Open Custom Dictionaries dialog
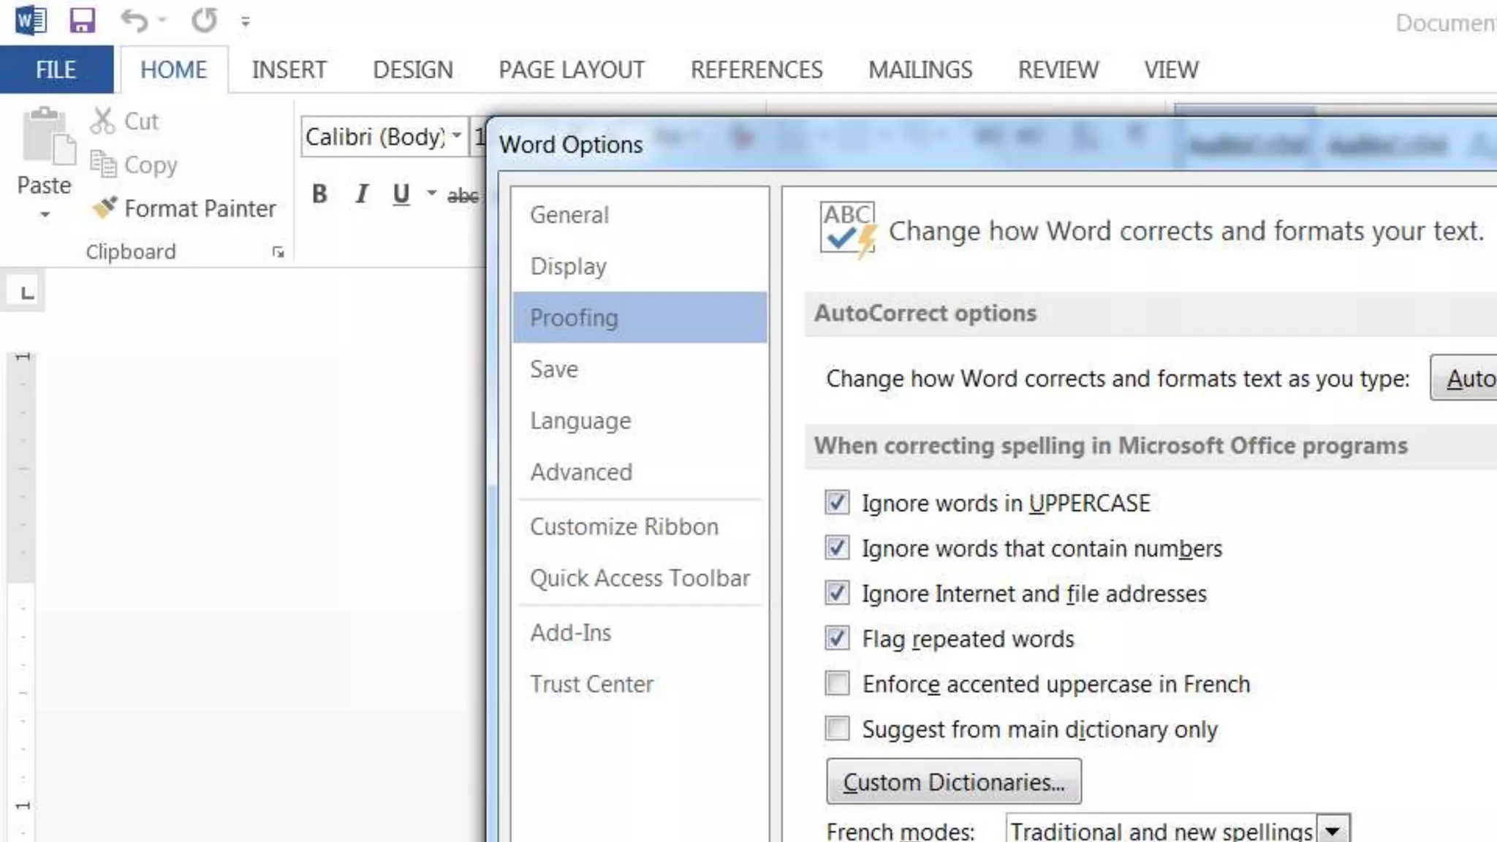Image resolution: width=1497 pixels, height=842 pixels. [x=954, y=782]
